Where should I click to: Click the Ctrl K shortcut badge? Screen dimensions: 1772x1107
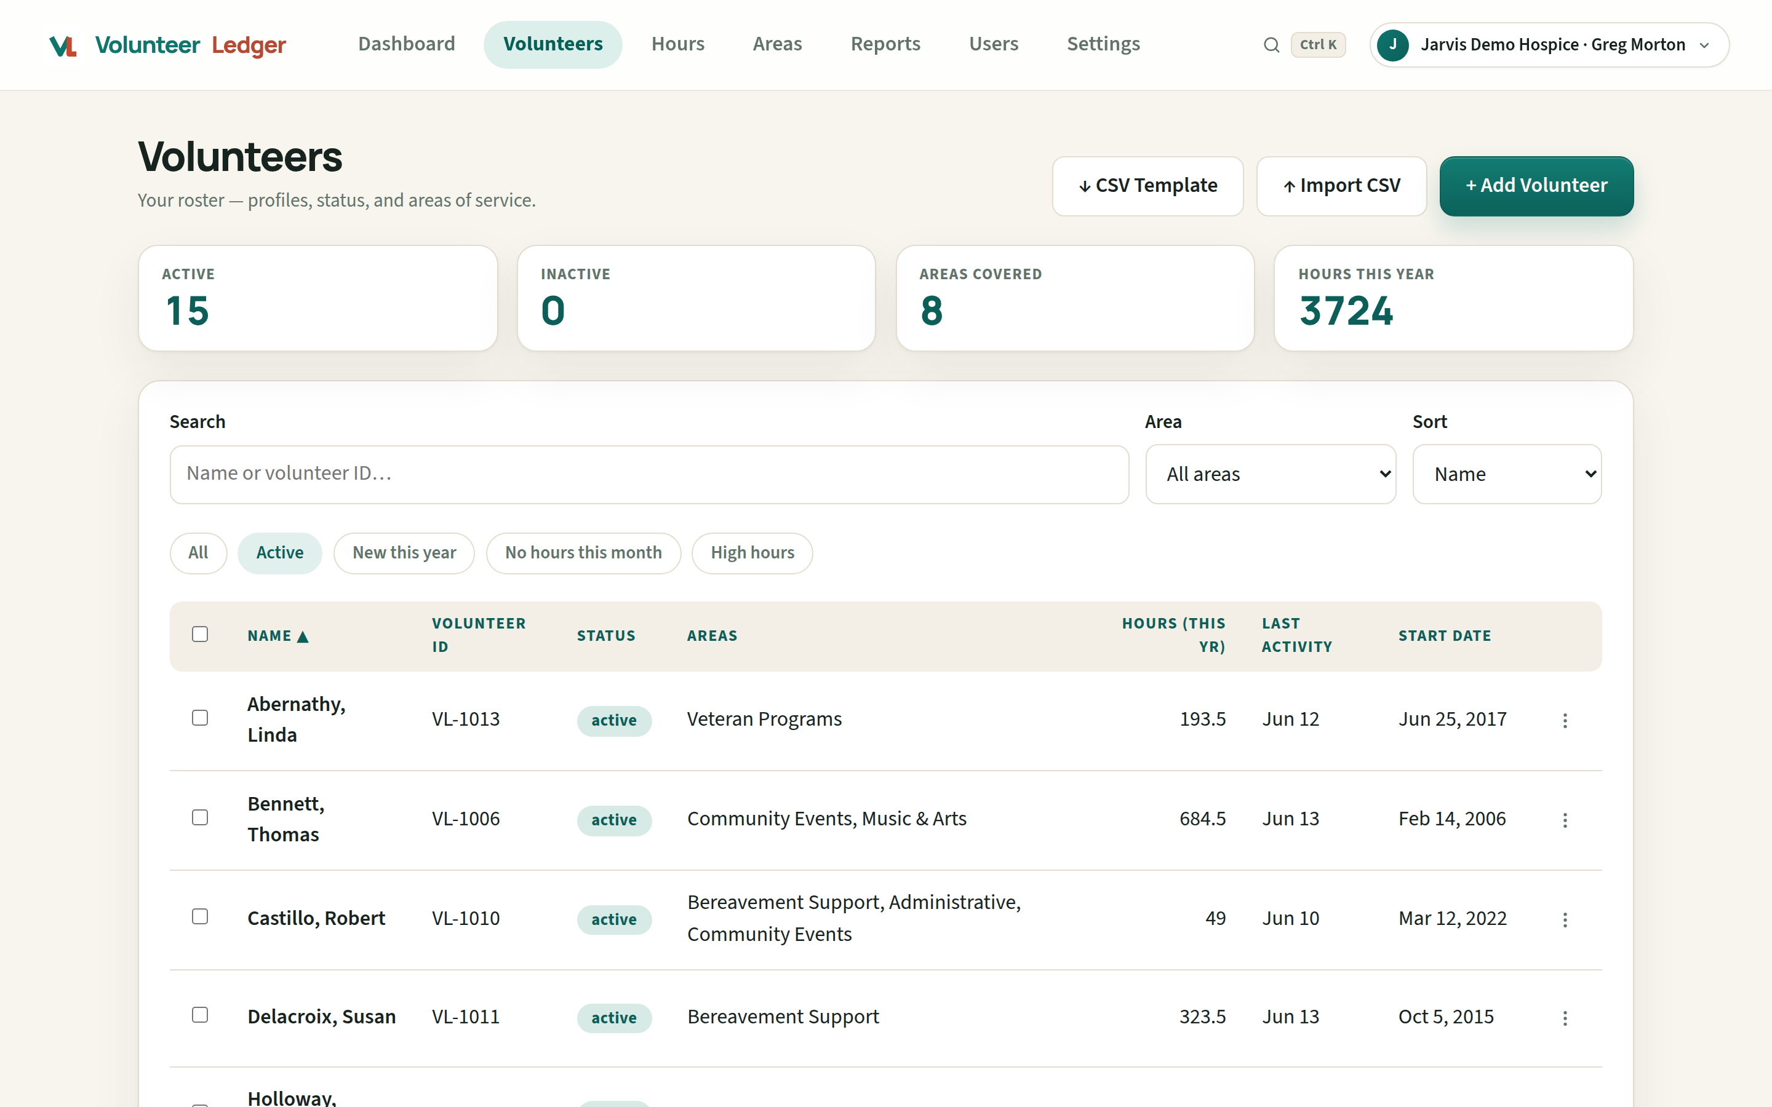1318,45
